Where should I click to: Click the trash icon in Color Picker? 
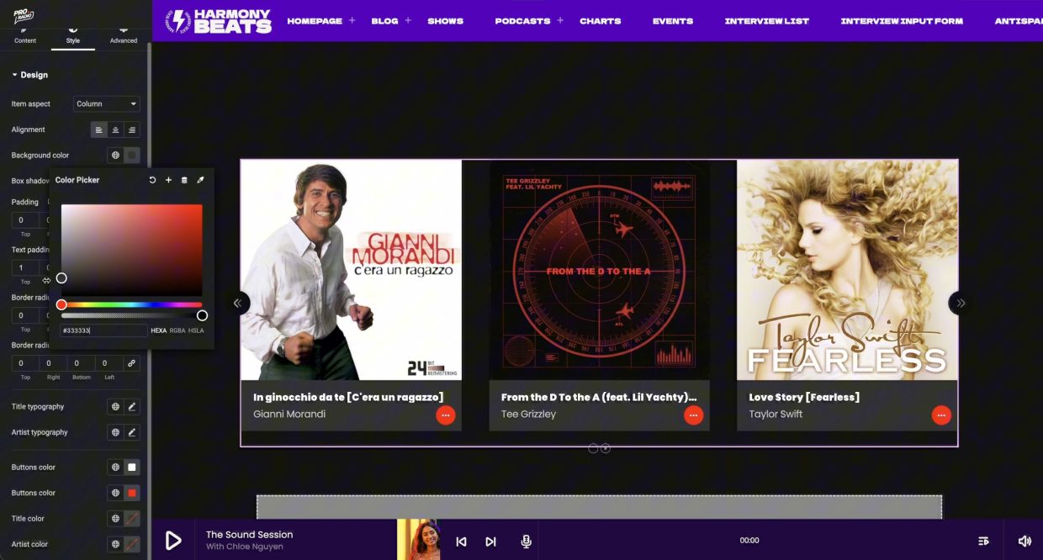tap(184, 180)
